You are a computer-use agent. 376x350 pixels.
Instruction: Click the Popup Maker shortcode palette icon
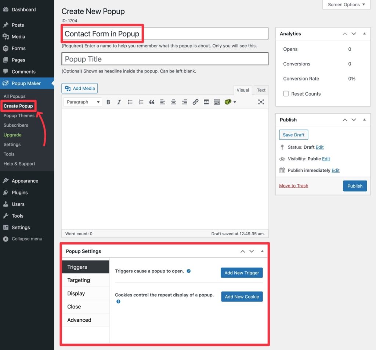coord(228,102)
